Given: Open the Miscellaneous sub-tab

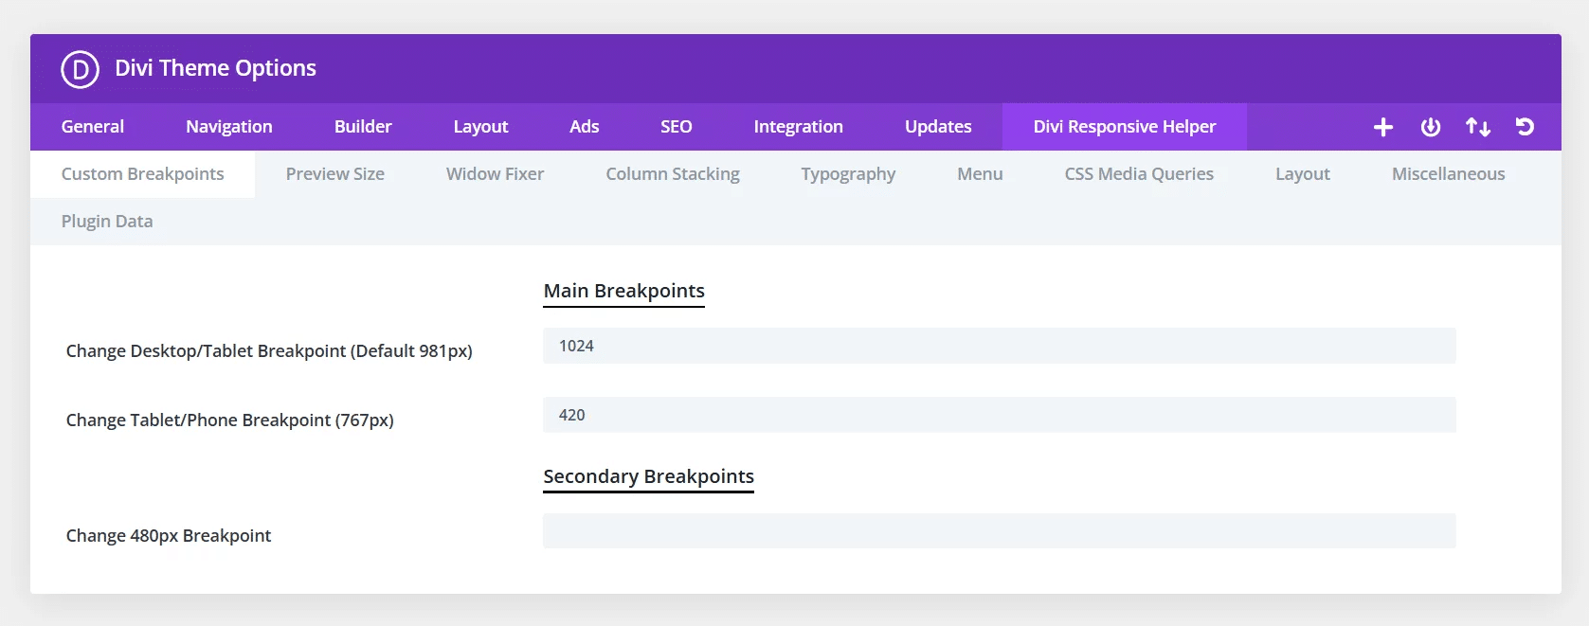Looking at the screenshot, I should [1449, 174].
